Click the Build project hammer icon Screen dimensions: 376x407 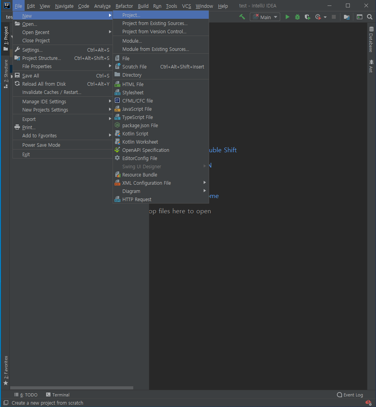tap(242, 17)
